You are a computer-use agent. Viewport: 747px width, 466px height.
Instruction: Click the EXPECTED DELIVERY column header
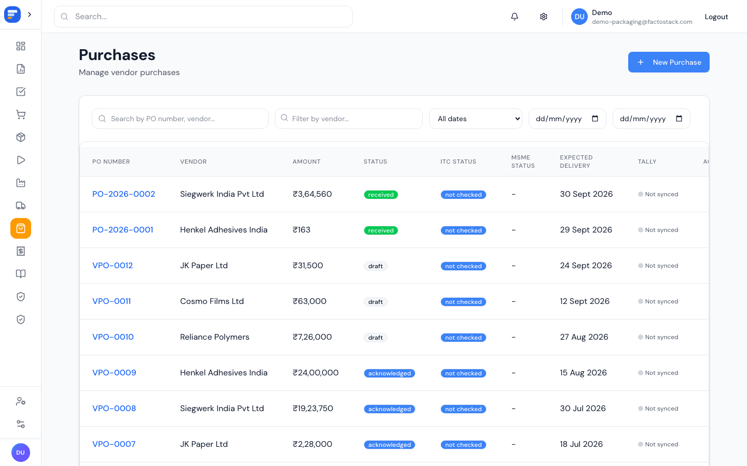pyautogui.click(x=576, y=162)
